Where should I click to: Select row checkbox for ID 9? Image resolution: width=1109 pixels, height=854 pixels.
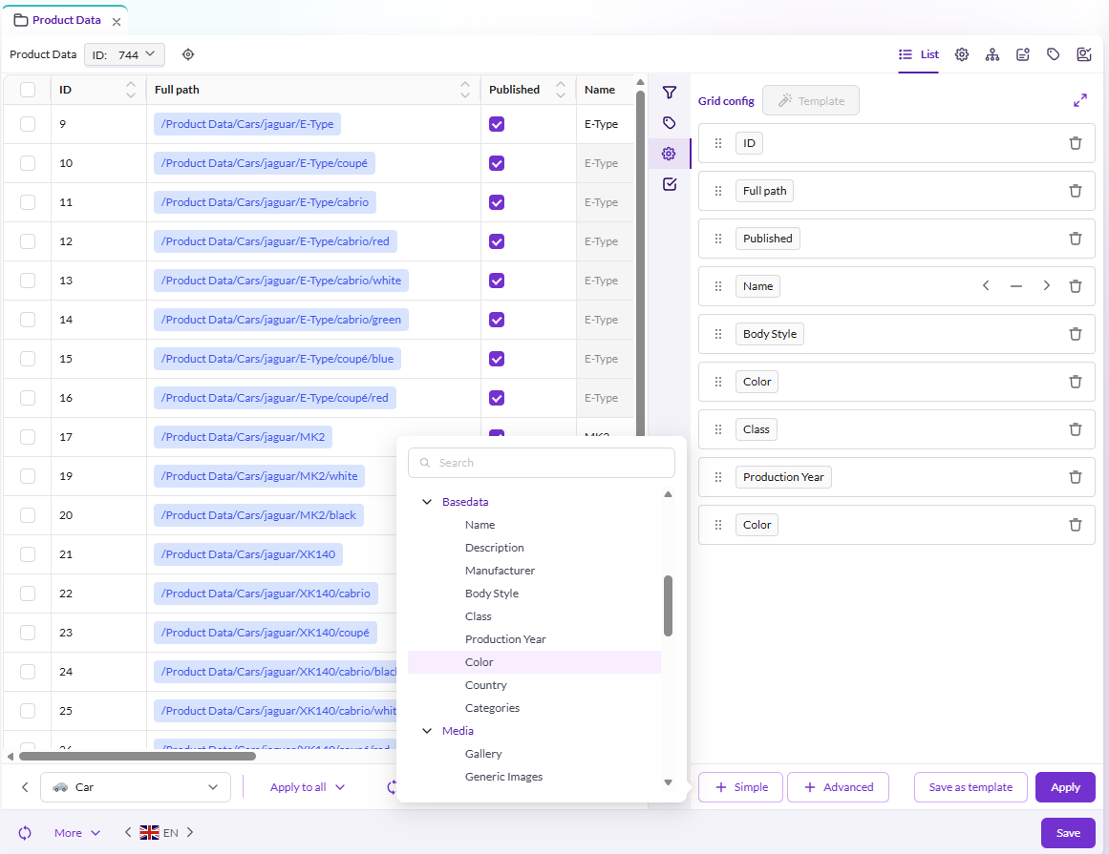28,124
